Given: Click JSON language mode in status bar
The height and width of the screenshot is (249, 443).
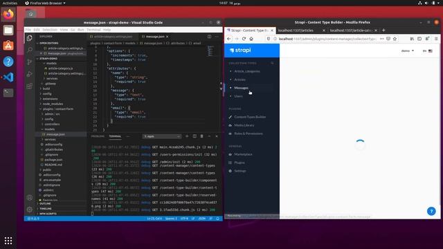Looking at the screenshot, I should point(202,219).
